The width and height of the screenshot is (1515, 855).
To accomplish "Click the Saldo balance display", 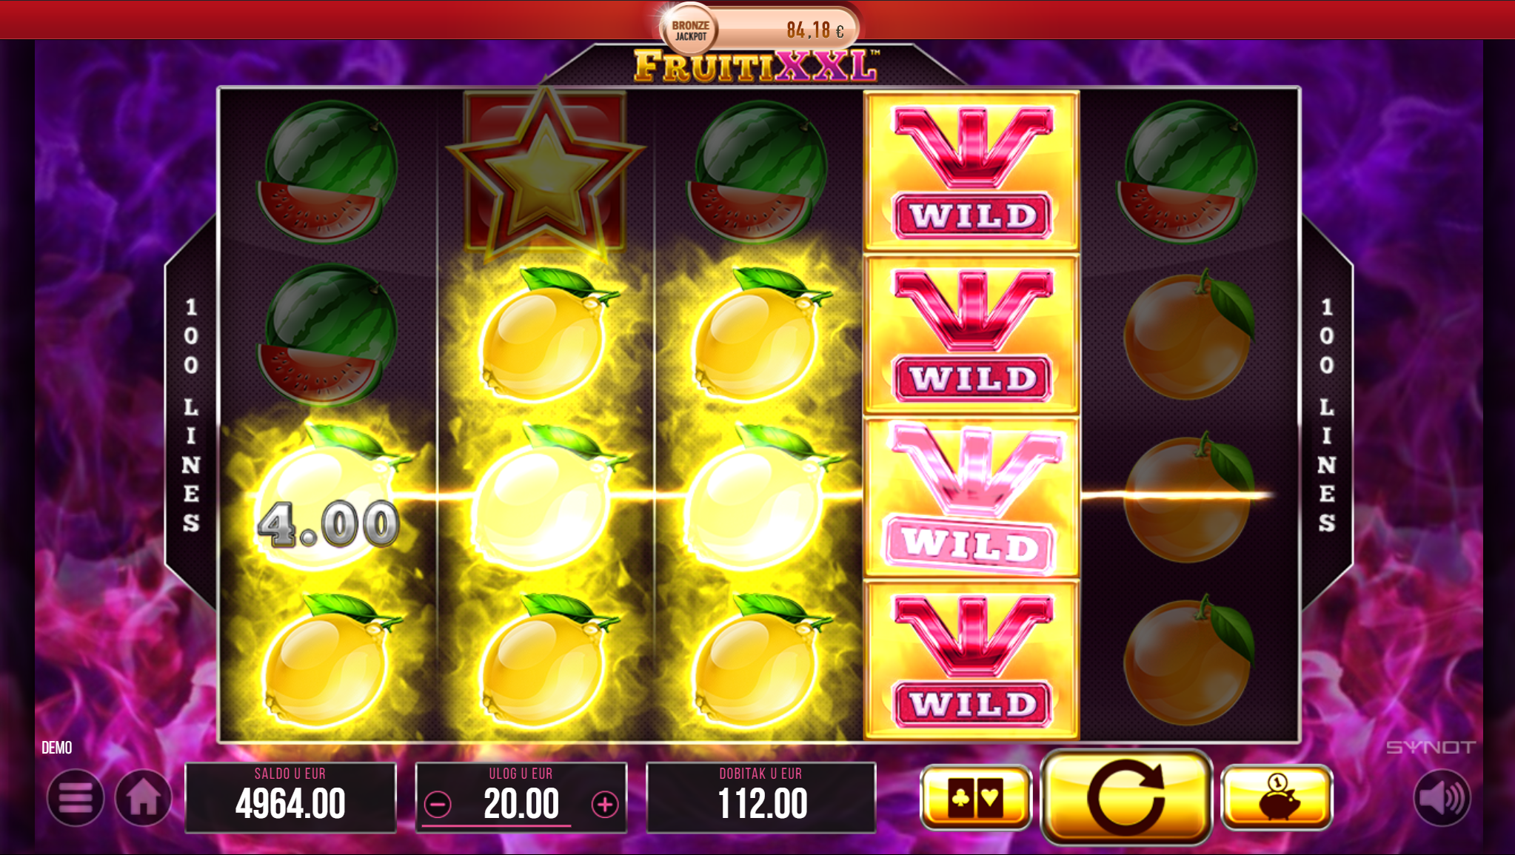I will [x=290, y=797].
